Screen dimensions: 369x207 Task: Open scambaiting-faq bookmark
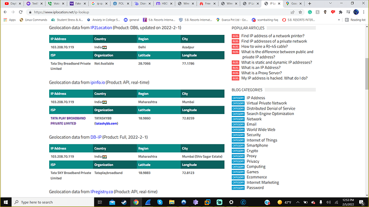tap(265, 20)
